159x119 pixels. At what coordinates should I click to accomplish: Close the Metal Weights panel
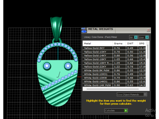[x=148, y=30]
